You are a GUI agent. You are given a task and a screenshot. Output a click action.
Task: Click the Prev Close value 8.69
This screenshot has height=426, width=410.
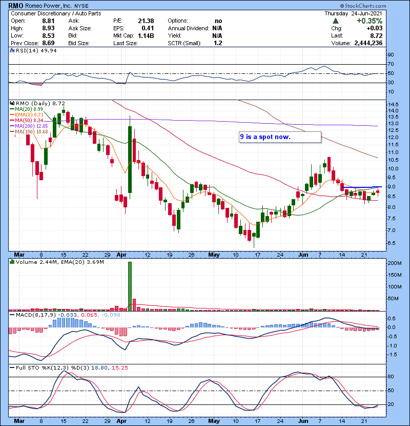coord(48,43)
